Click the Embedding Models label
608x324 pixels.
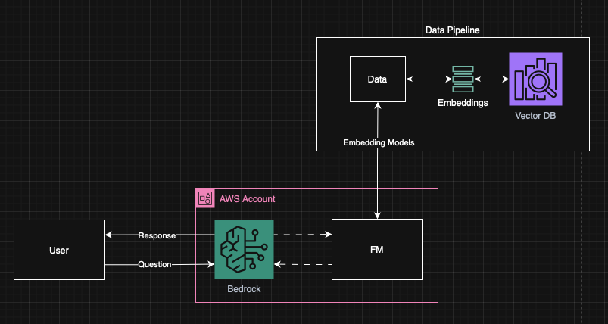379,142
